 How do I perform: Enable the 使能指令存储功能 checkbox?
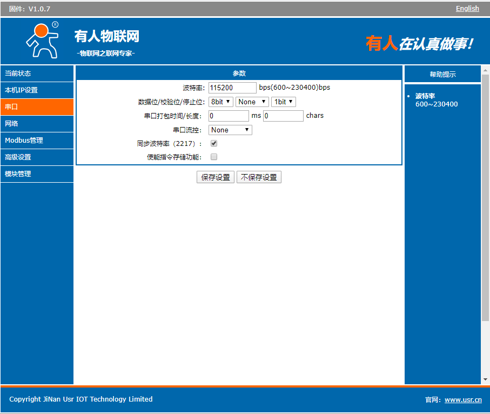214,157
